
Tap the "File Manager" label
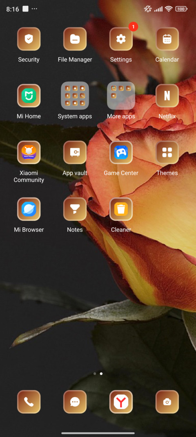(75, 59)
